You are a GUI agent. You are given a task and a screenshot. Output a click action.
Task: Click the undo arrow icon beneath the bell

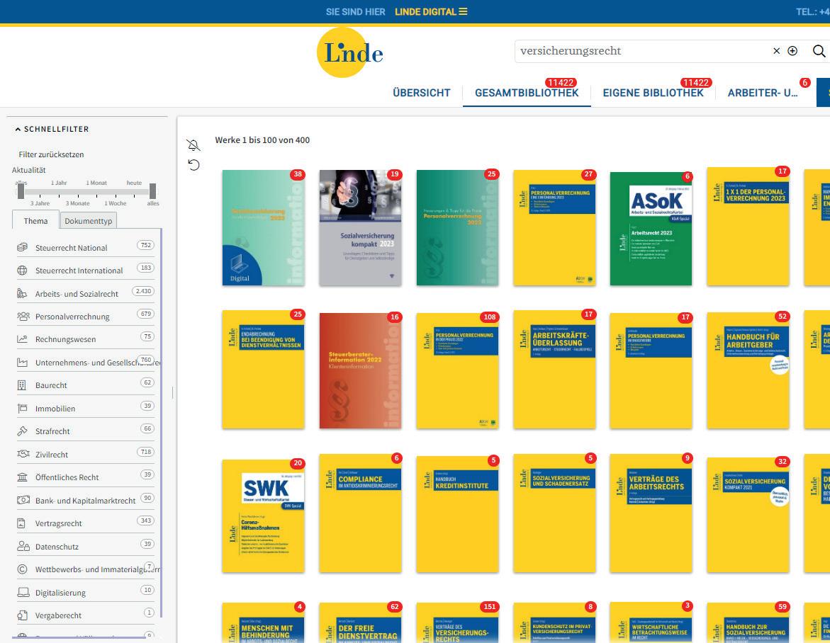coord(194,165)
